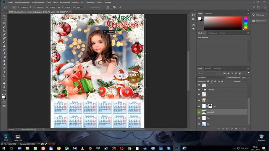Open the Файл menu
Screen dimensions: 269x151
coord(11,3)
